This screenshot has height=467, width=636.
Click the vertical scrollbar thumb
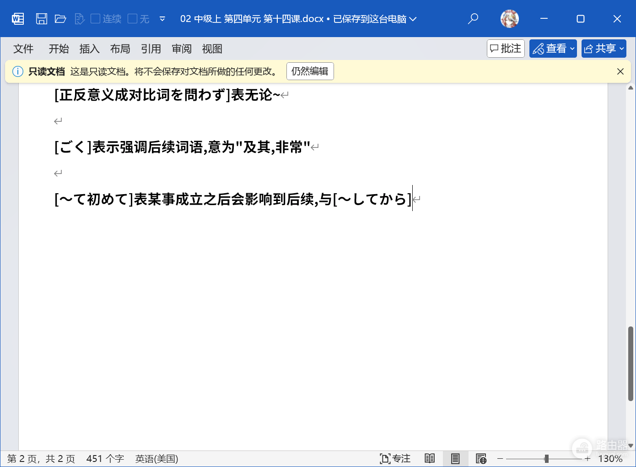(x=631, y=364)
